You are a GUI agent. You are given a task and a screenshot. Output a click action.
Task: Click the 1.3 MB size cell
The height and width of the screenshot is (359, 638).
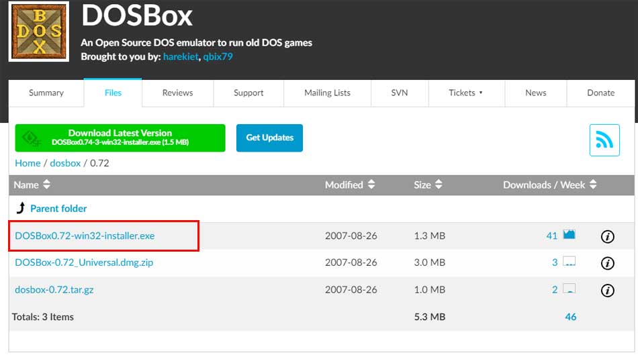coord(429,236)
